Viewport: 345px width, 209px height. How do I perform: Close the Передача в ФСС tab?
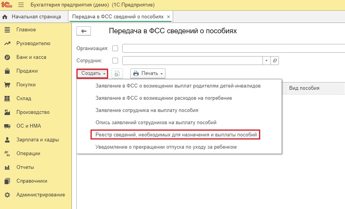(x=168, y=17)
